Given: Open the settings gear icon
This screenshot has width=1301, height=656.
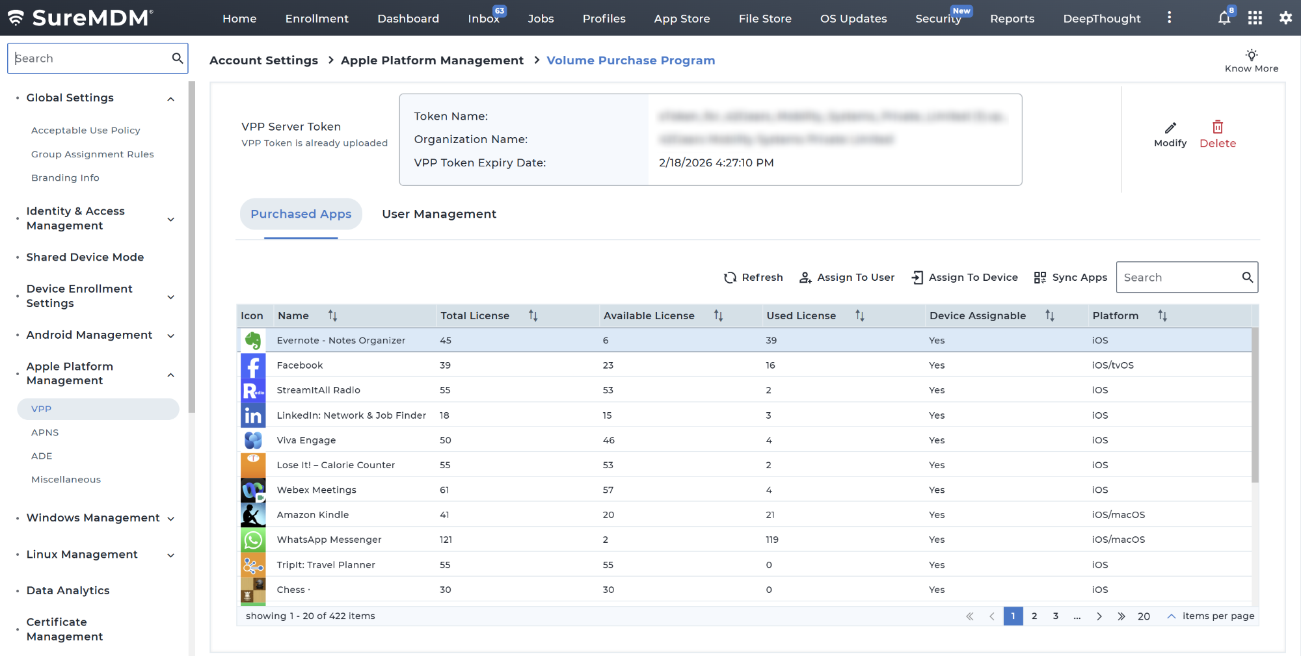Looking at the screenshot, I should [1285, 18].
